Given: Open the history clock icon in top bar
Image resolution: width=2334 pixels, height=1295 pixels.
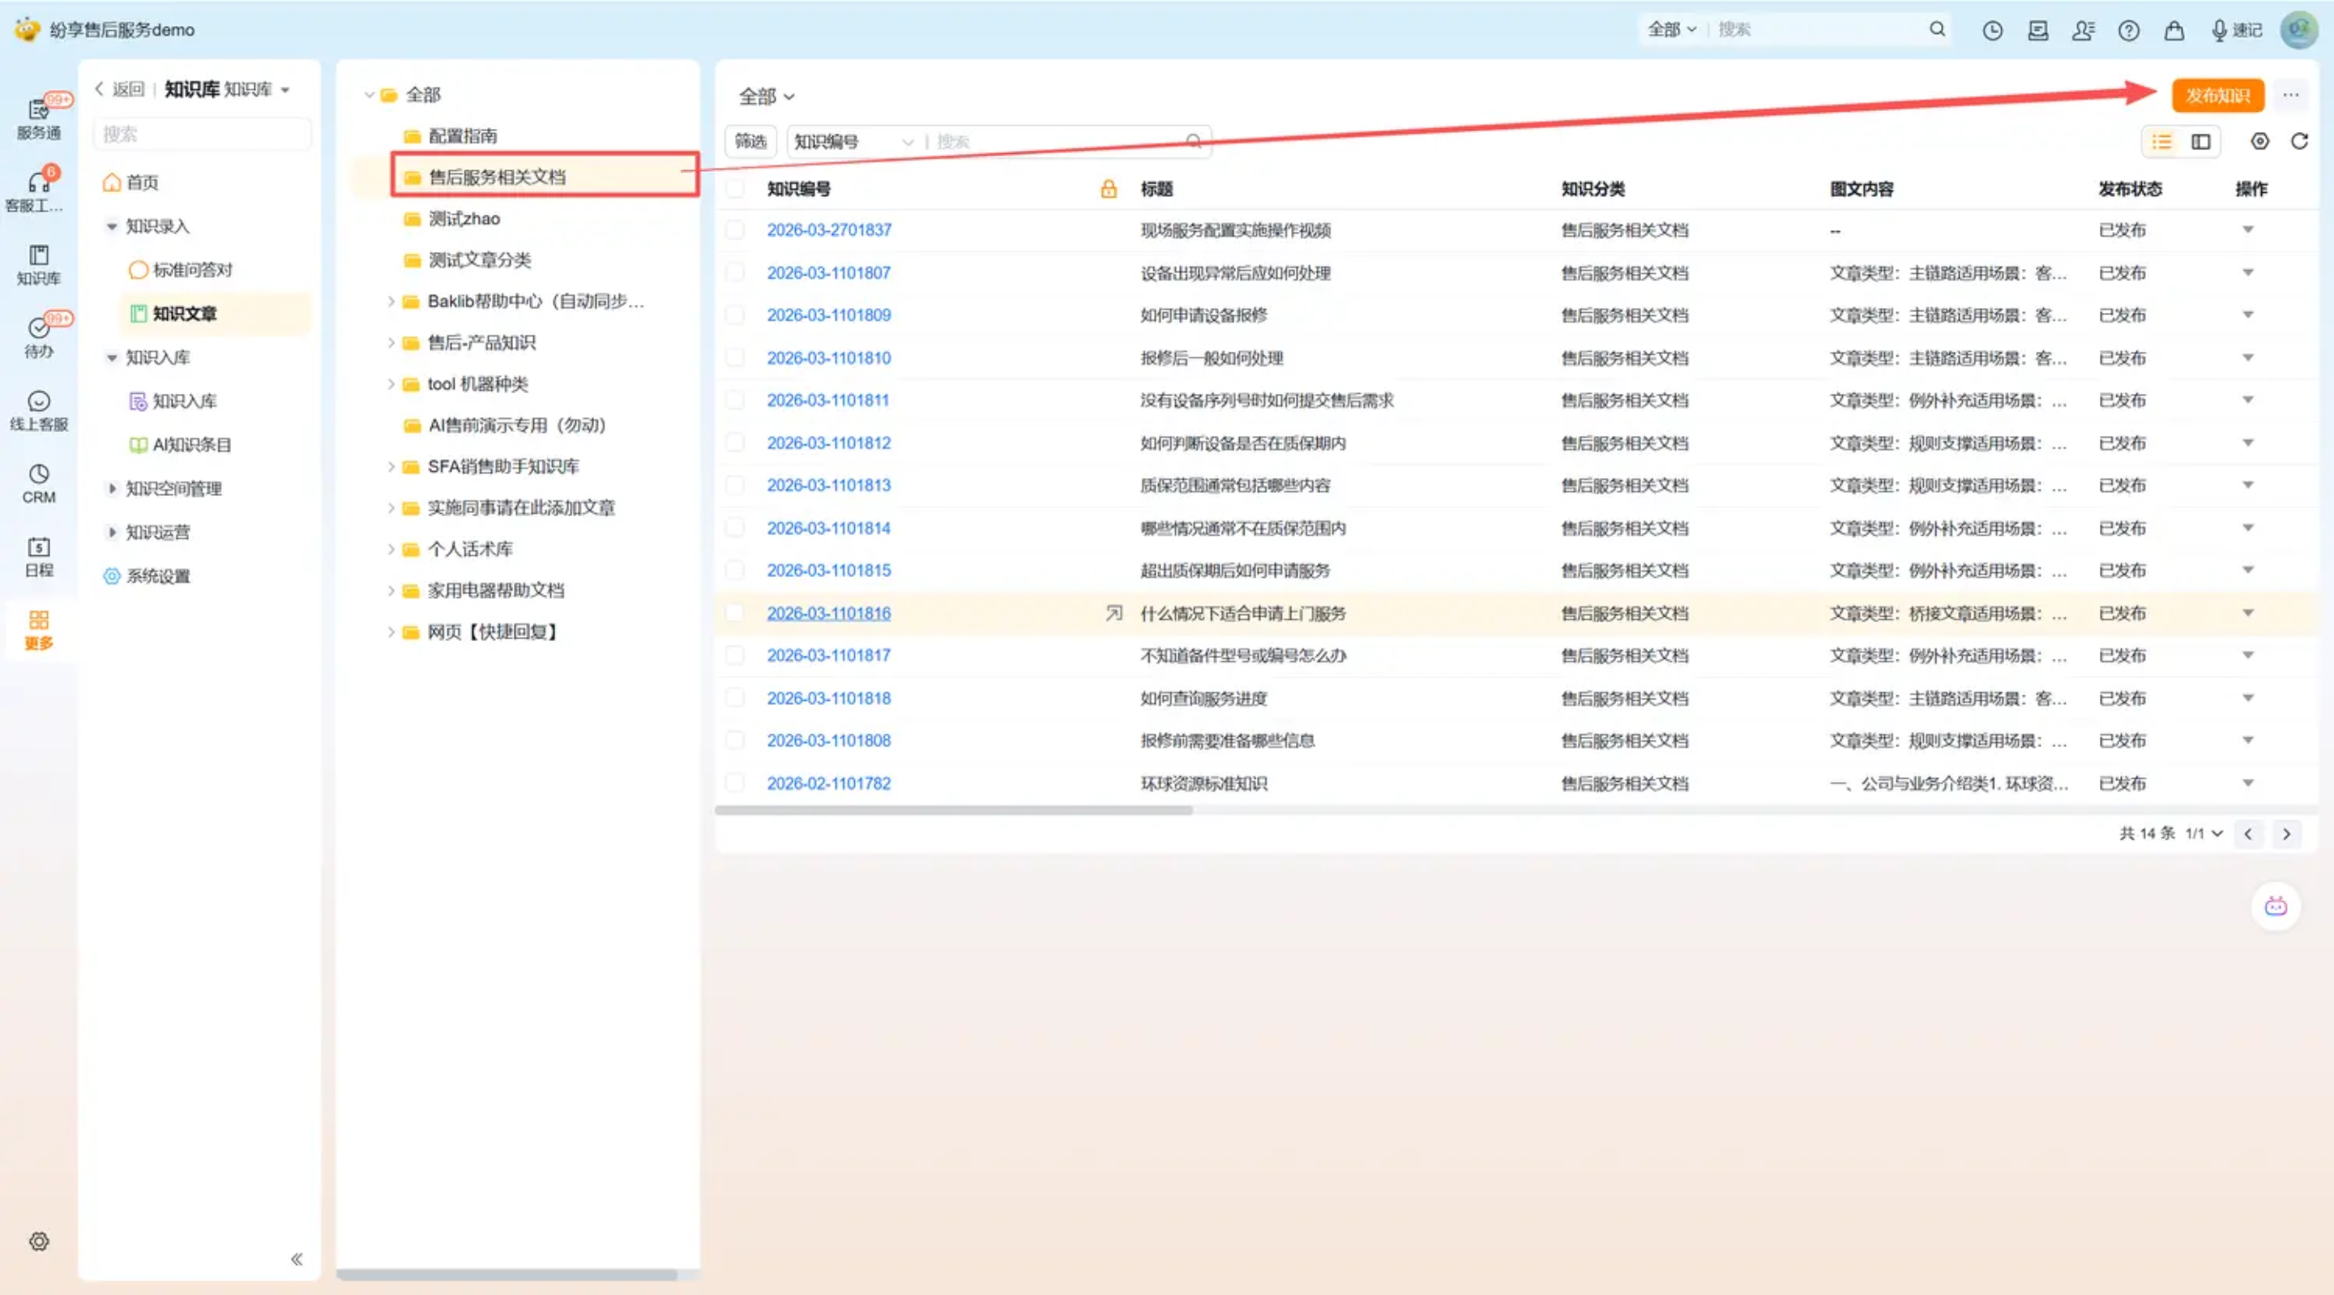Looking at the screenshot, I should coord(1991,30).
